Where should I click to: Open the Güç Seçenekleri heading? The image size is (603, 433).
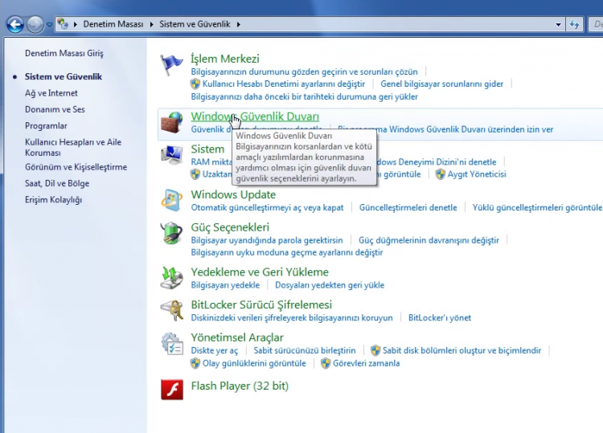pos(230,227)
